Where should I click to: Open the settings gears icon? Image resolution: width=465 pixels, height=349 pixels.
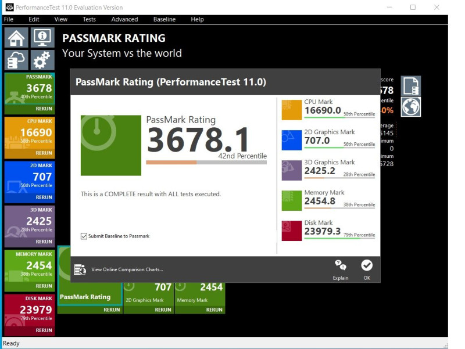coord(42,60)
